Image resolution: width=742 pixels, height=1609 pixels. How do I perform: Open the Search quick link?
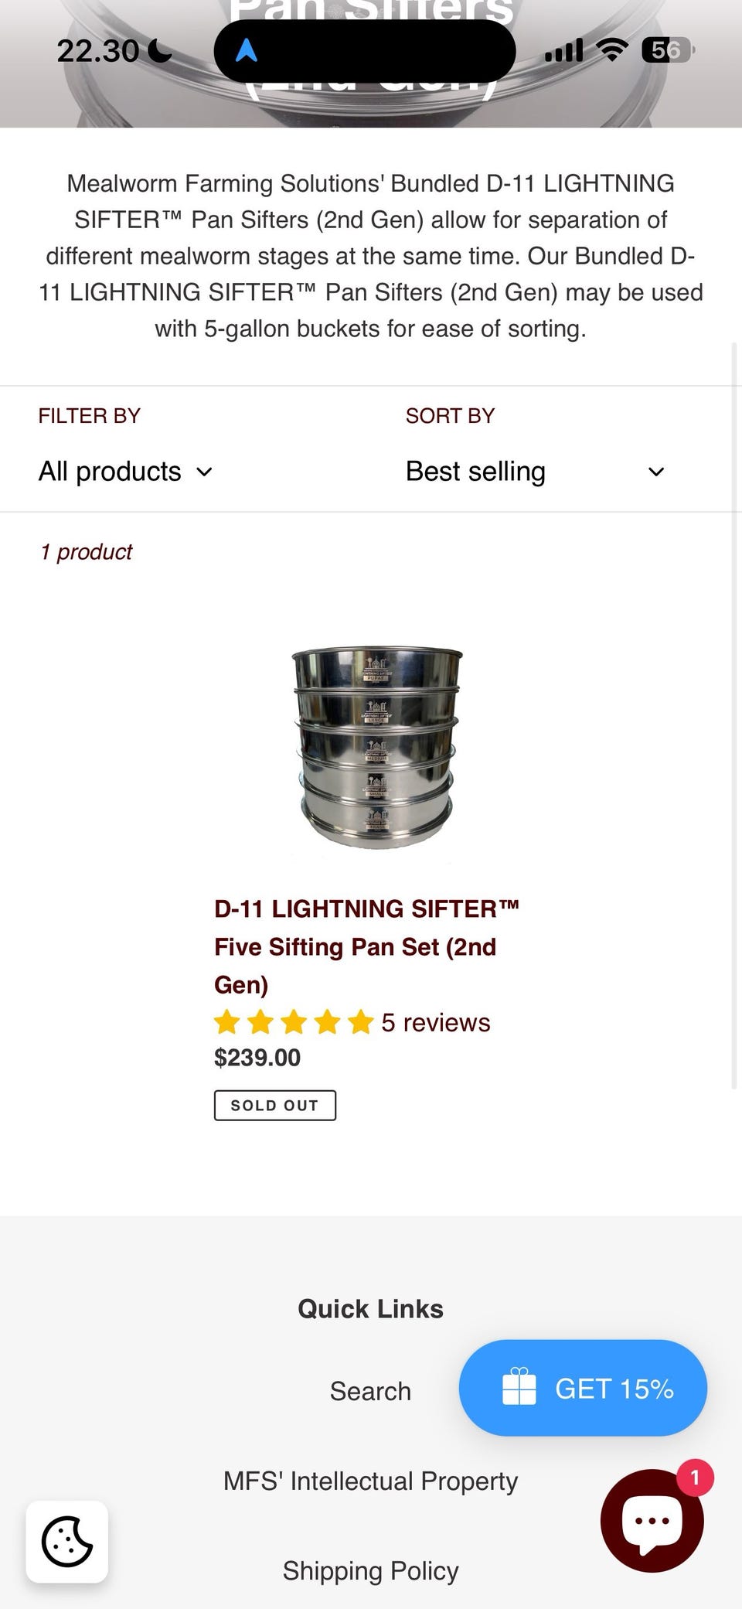pos(370,1391)
